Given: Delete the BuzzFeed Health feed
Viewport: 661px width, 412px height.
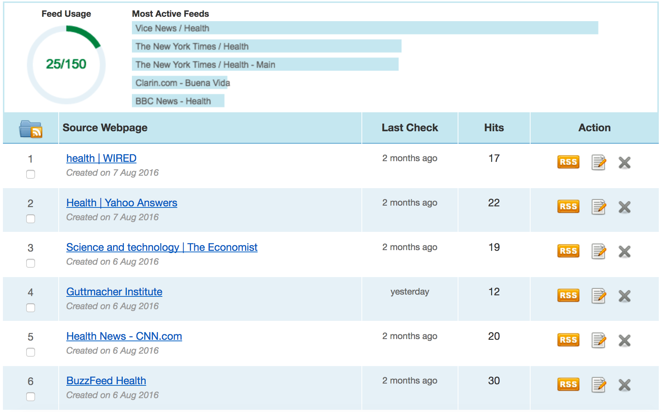Looking at the screenshot, I should point(624,385).
